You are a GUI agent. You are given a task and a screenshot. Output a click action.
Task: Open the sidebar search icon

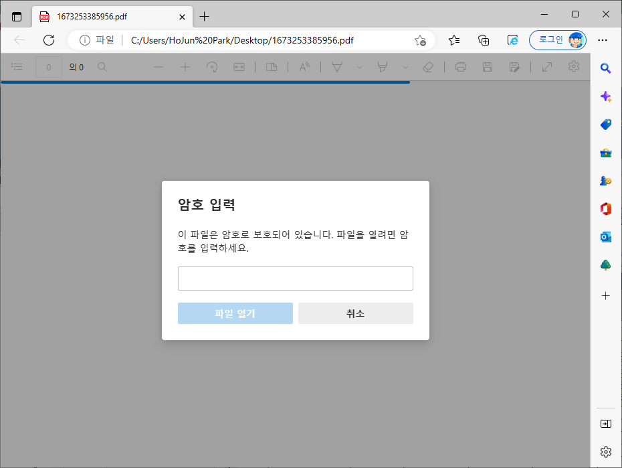pyautogui.click(x=605, y=68)
